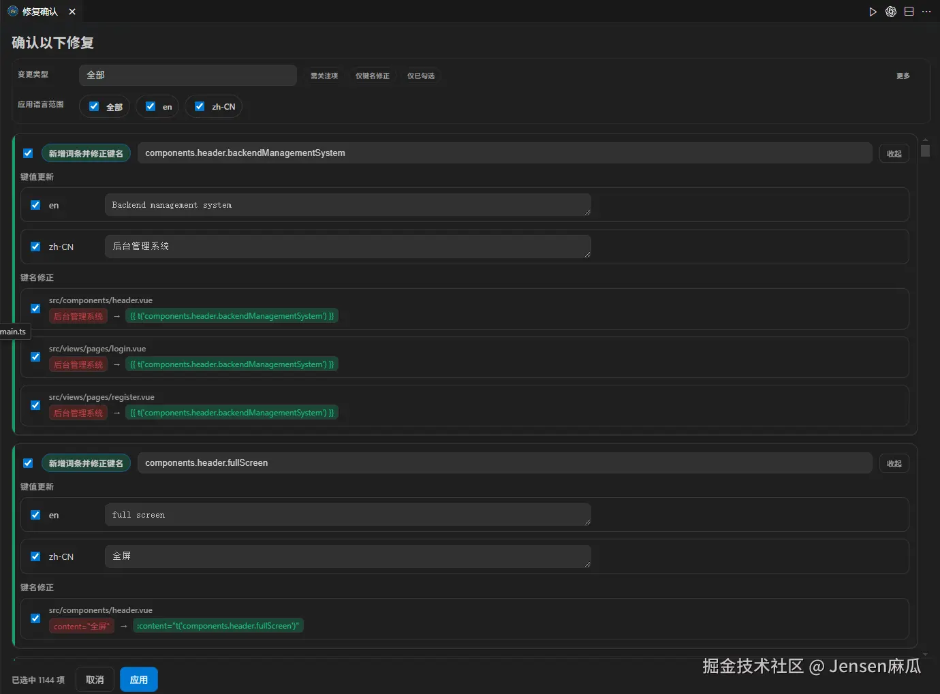Collapse the backendManagementSystem card with 收起

pyautogui.click(x=894, y=154)
